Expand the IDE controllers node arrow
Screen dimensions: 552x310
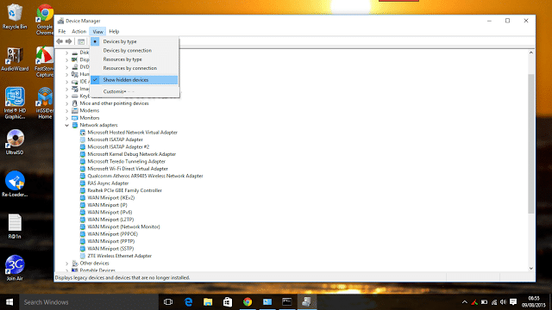point(67,82)
